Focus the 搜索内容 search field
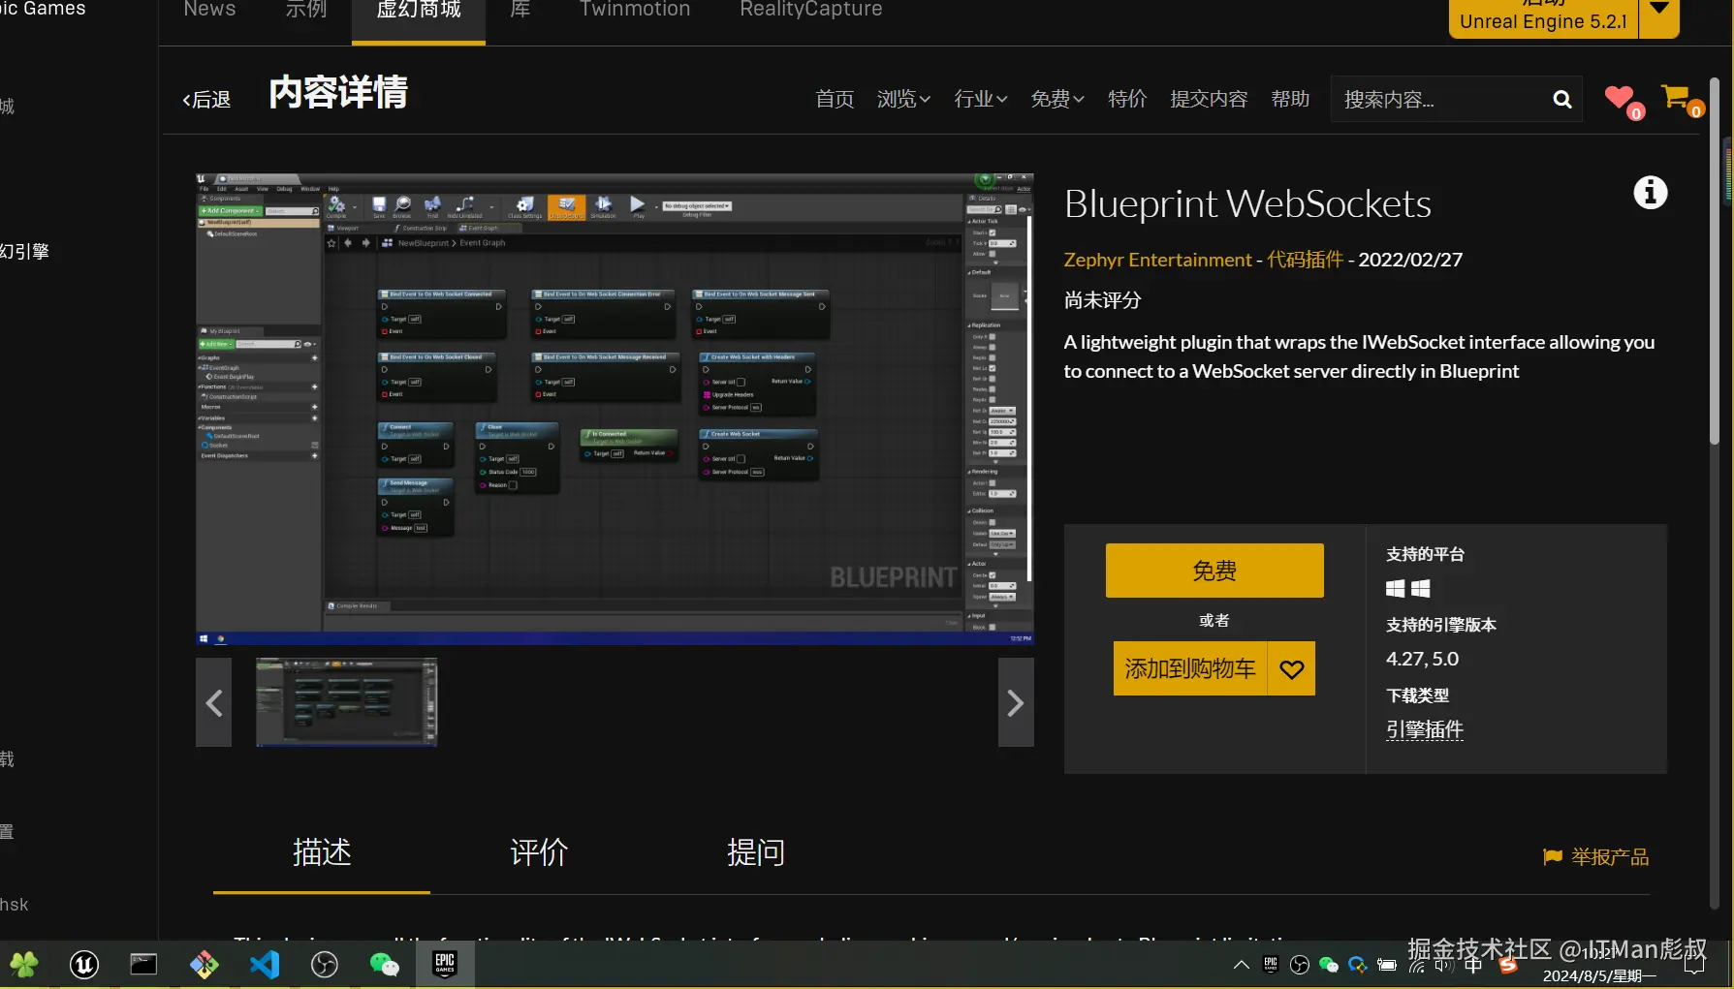1734x989 pixels. click(1439, 99)
